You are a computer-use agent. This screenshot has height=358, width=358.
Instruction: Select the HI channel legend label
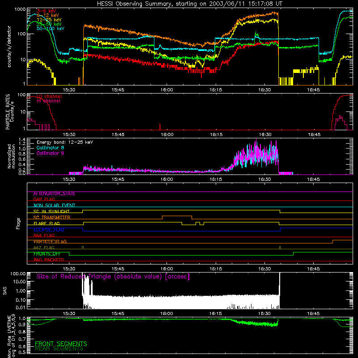click(x=48, y=101)
